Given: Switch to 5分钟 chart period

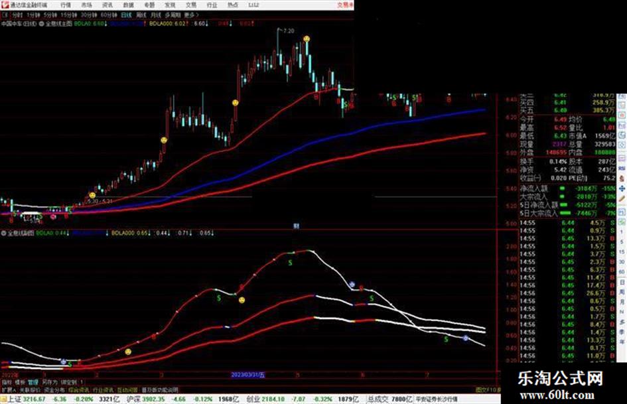Looking at the screenshot, I should point(50,15).
